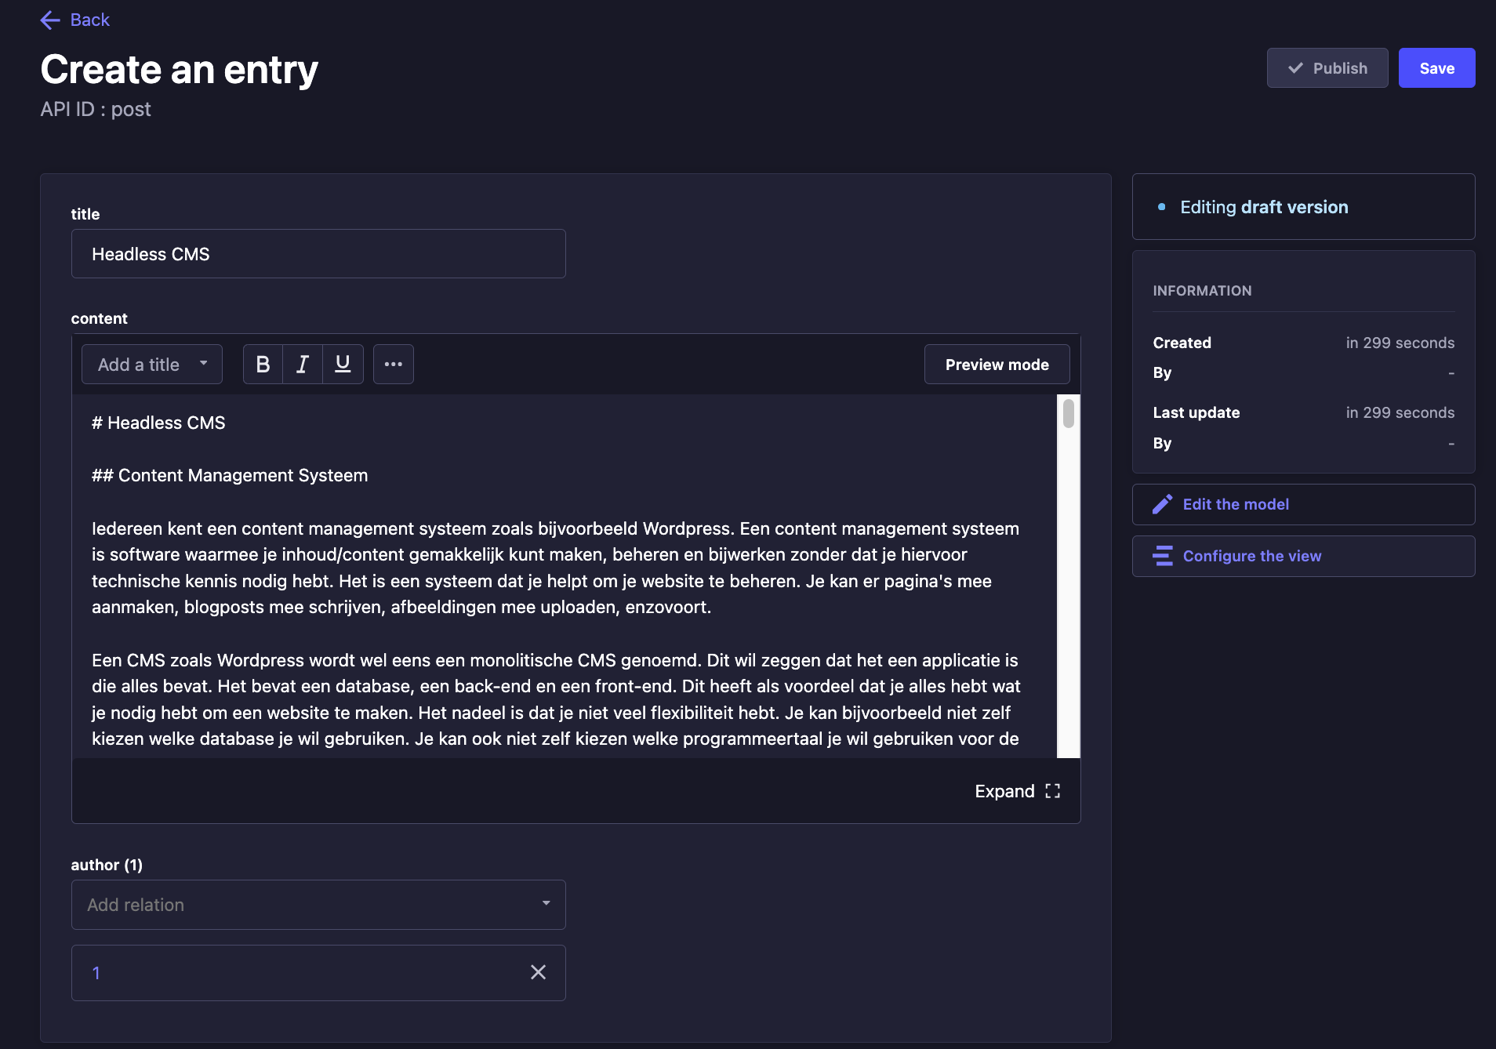The width and height of the screenshot is (1496, 1049).
Task: Switch to Preview mode
Action: (x=997, y=365)
